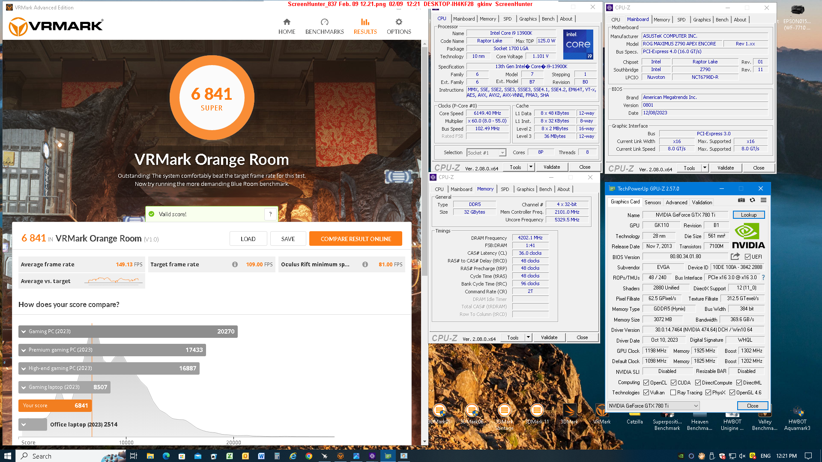Image resolution: width=822 pixels, height=462 pixels.
Task: Open the Tools dropdown arrow in CPU-Z Memory window
Action: [x=528, y=337]
